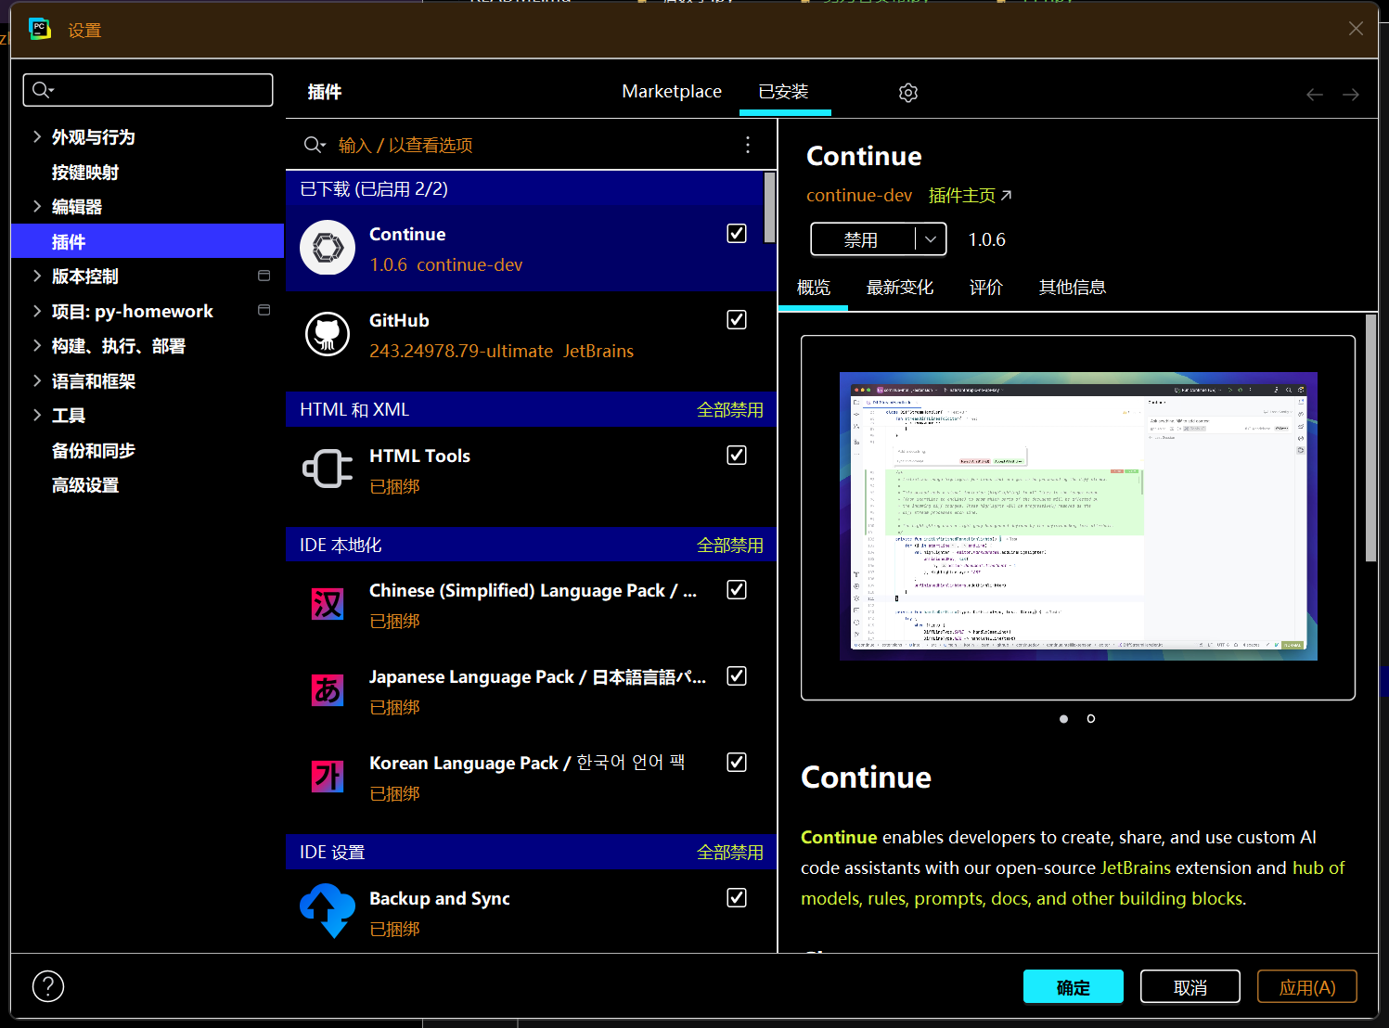Open the 评价 tab
The height and width of the screenshot is (1028, 1389).
pyautogui.click(x=986, y=288)
